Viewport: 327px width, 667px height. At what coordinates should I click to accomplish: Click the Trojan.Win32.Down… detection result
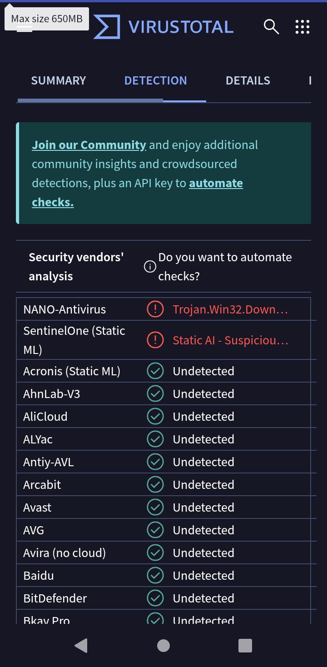coord(230,309)
